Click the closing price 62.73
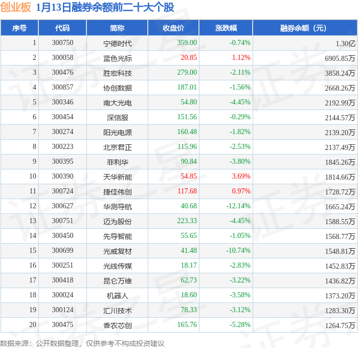358x348 pixels. tap(189, 280)
